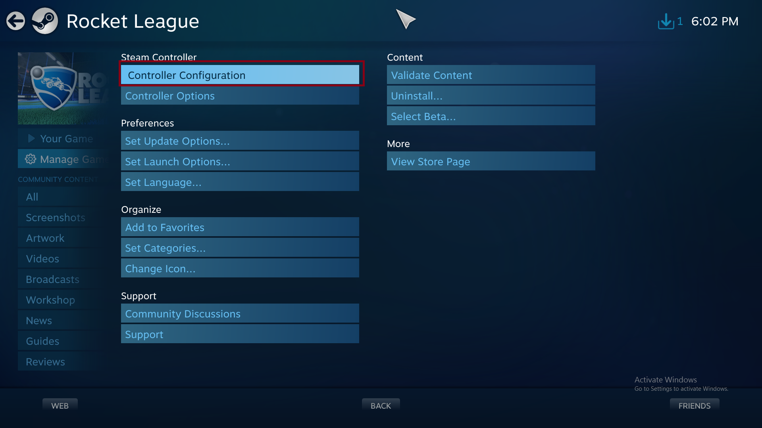The width and height of the screenshot is (762, 428).
Task: Open Controller Configuration settings
Action: click(241, 75)
